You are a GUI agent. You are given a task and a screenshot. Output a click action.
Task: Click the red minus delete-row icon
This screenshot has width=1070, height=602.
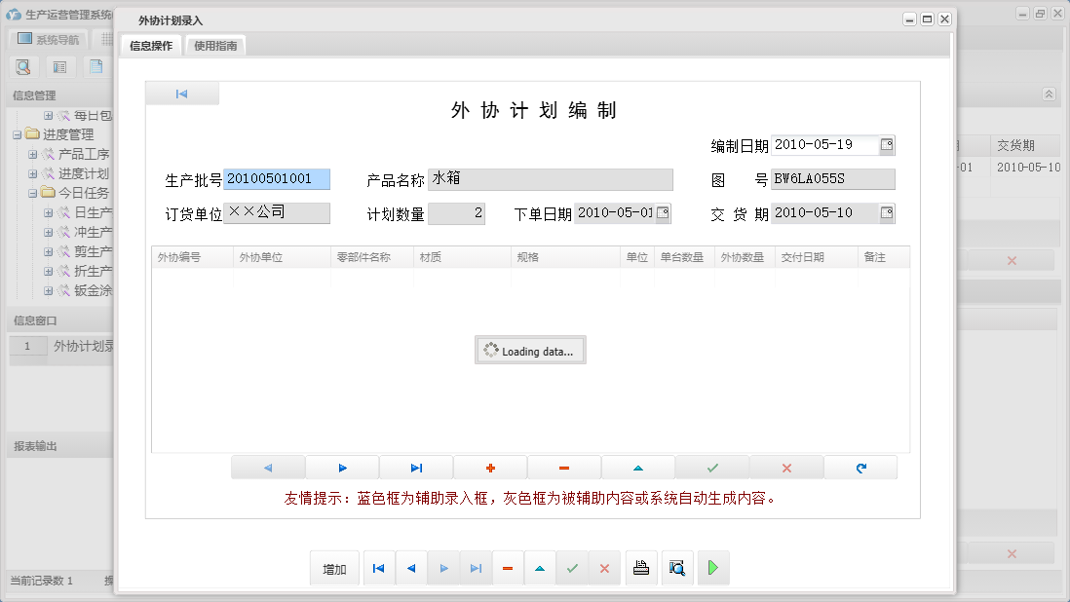(564, 468)
